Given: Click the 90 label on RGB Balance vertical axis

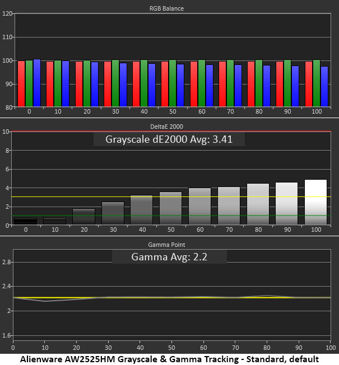Looking at the screenshot, I should tap(8, 84).
